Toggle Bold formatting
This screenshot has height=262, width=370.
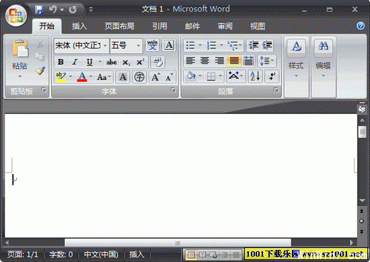pos(61,62)
